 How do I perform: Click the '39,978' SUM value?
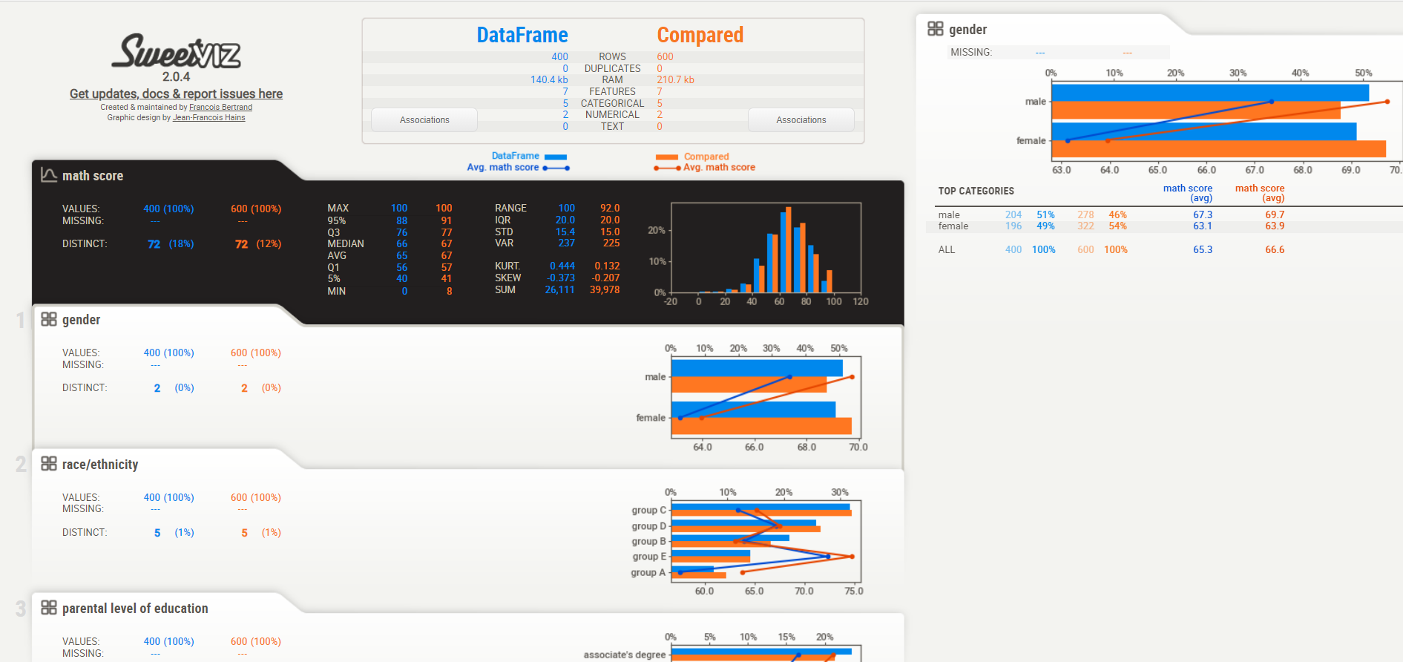click(605, 289)
